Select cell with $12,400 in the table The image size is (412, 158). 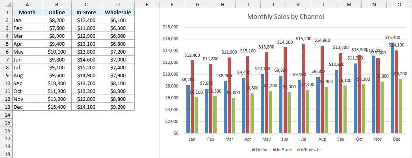(x=86, y=20)
